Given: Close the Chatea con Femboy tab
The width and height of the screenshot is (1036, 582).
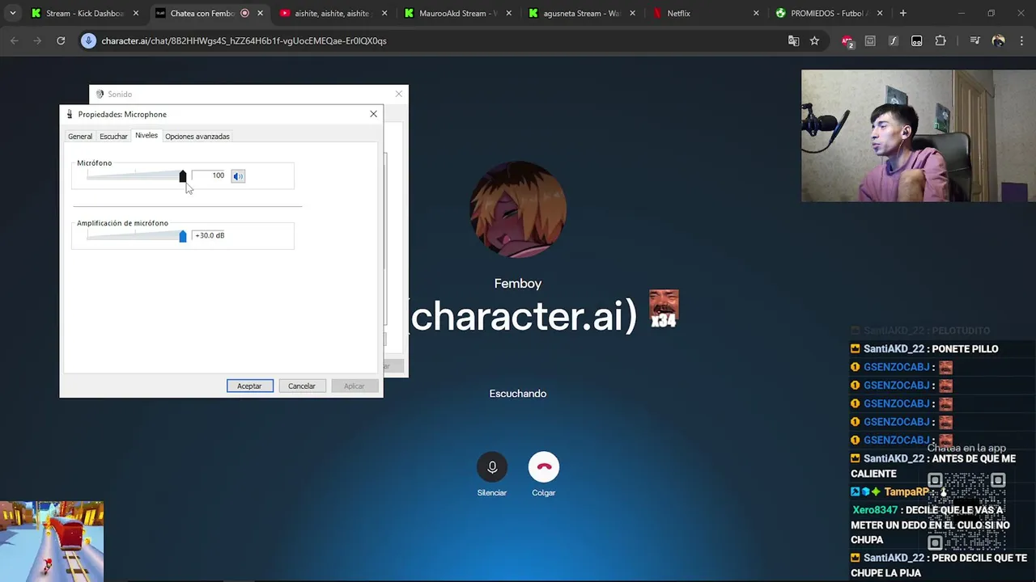Looking at the screenshot, I should tap(260, 13).
